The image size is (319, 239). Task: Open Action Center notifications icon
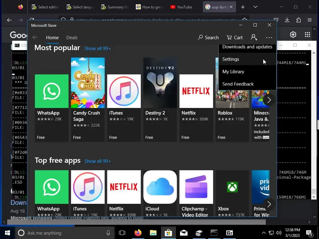coord(309,233)
